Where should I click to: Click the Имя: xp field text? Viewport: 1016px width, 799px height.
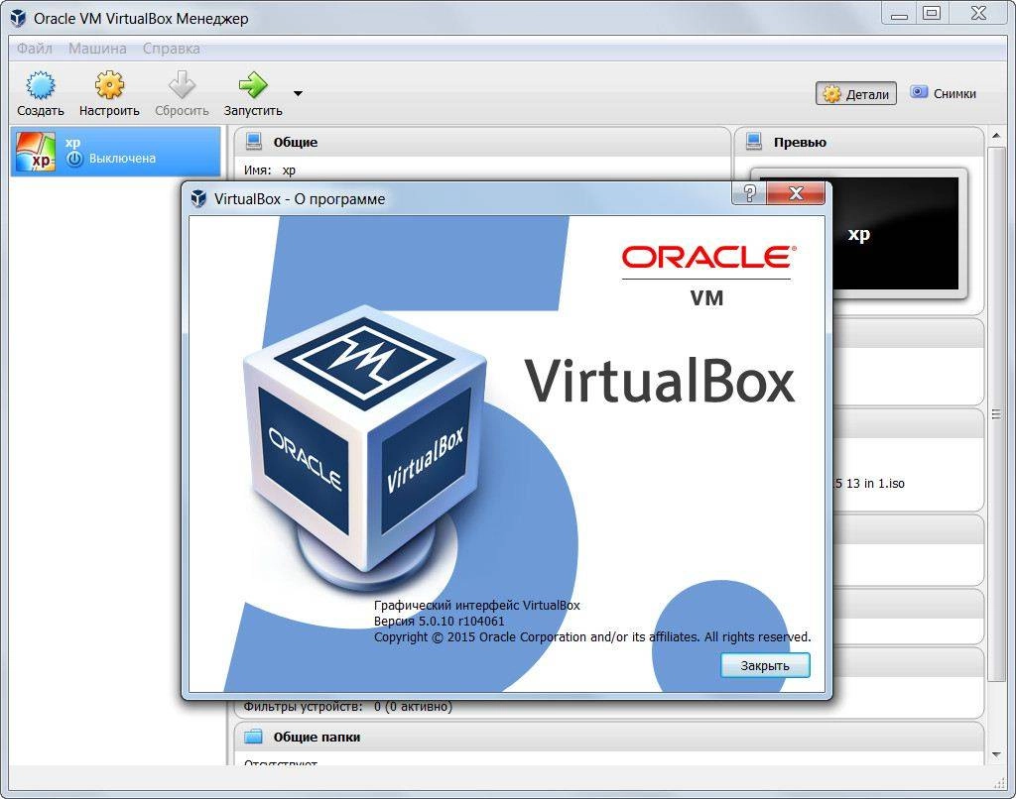270,171
